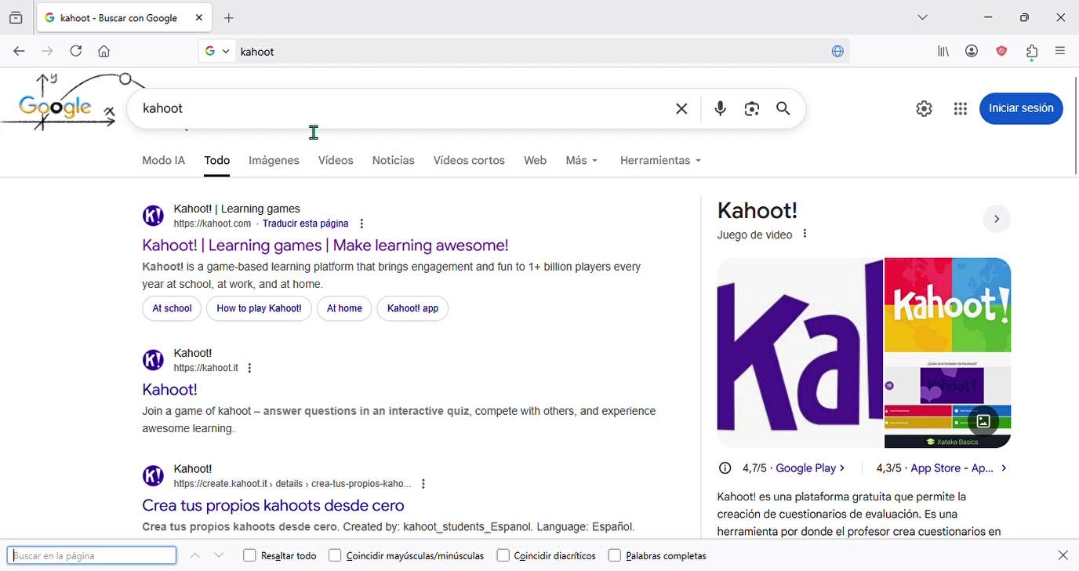Go to the browser home page
Image resolution: width=1079 pixels, height=571 pixels.
click(104, 51)
